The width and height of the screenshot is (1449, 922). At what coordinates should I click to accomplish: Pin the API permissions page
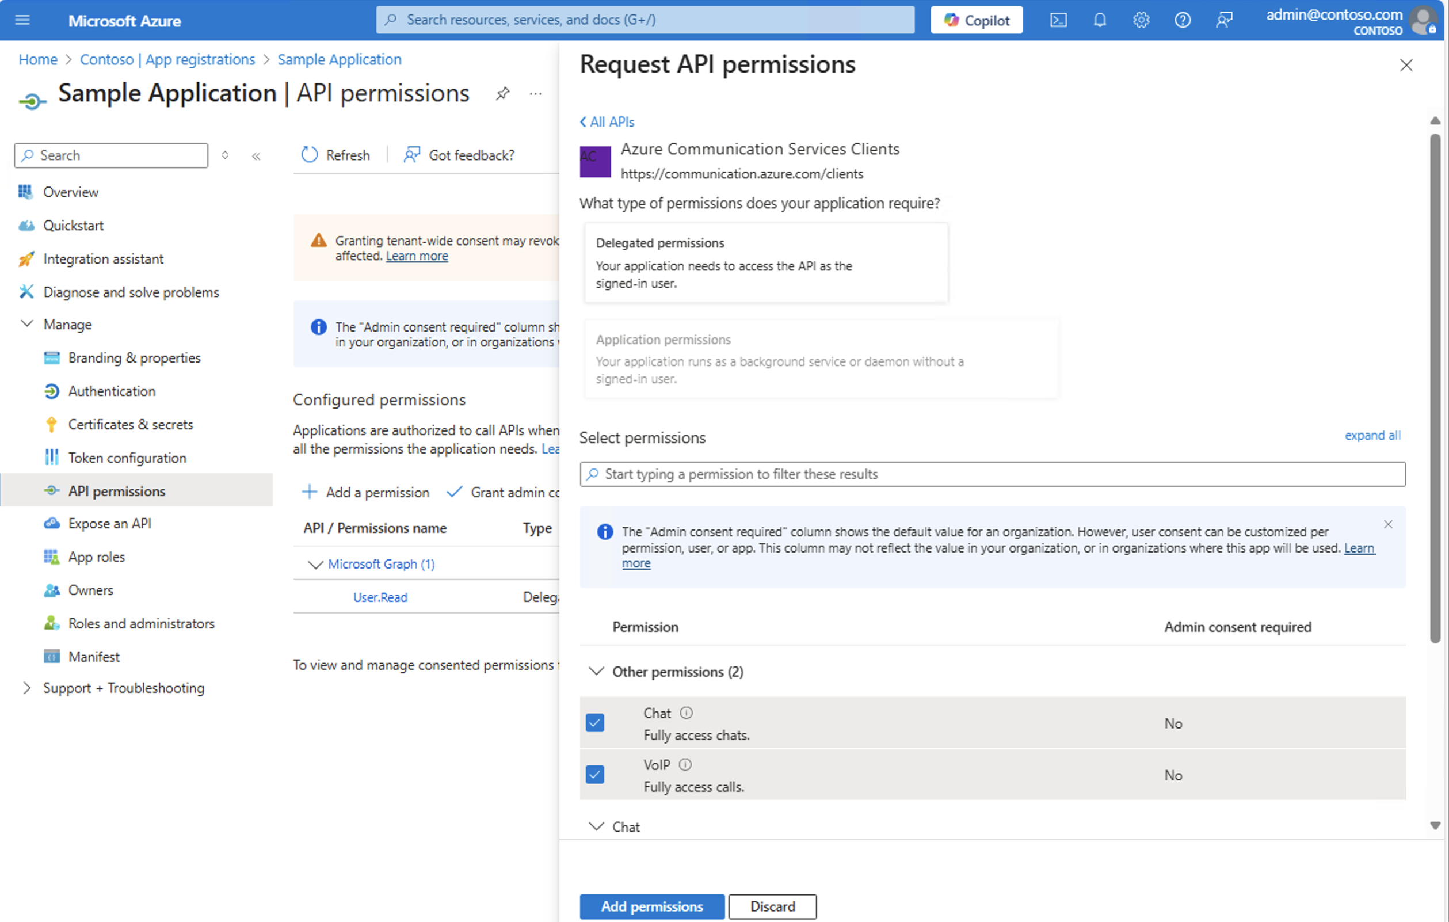(x=502, y=93)
